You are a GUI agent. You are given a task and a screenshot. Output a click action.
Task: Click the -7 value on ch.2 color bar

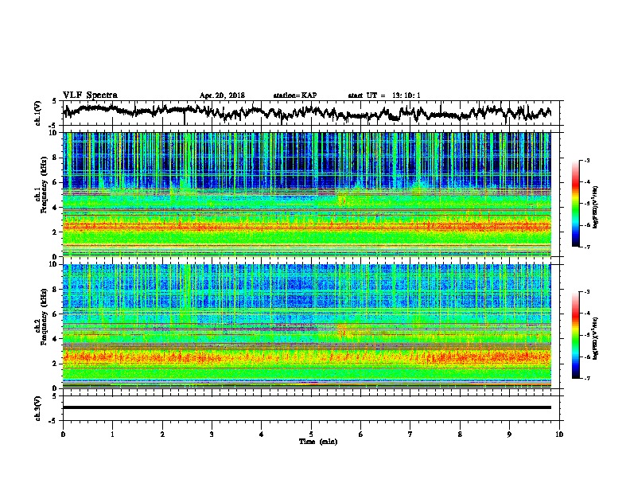(x=586, y=379)
